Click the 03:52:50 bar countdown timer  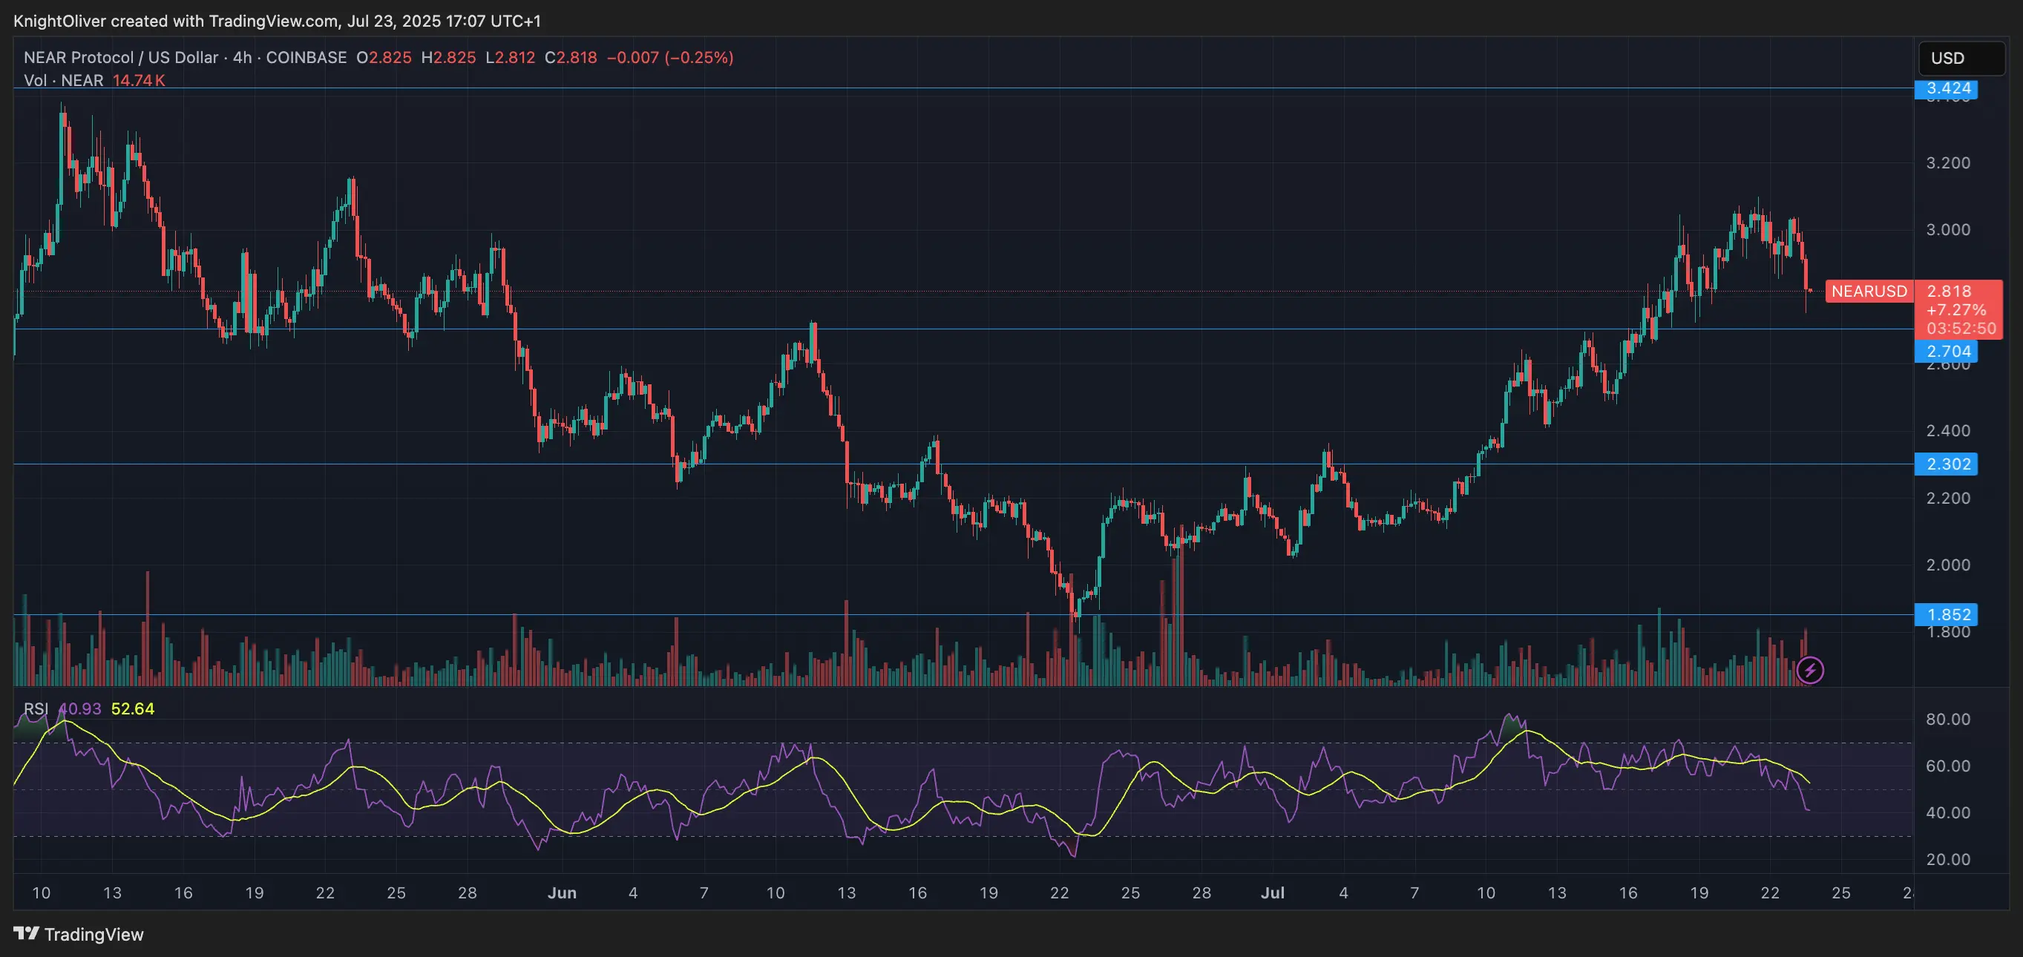(1961, 328)
